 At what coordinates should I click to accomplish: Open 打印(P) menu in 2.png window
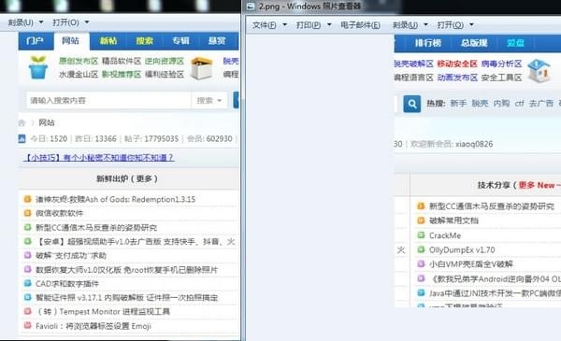tap(313, 25)
